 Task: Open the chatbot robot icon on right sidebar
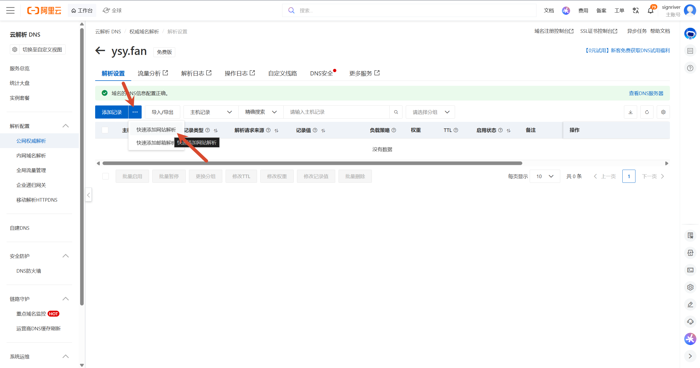click(x=690, y=34)
